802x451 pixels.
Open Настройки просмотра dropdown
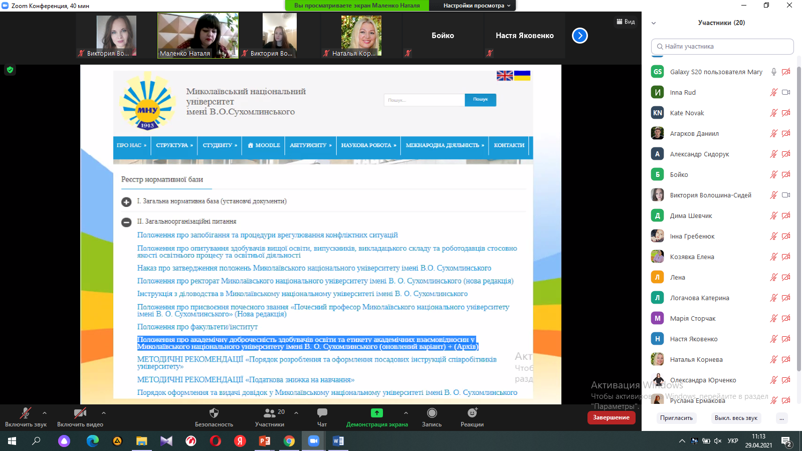tap(477, 6)
